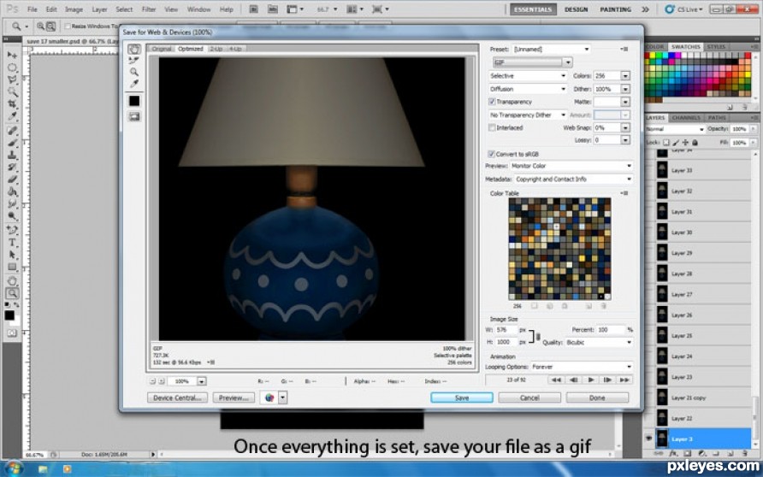
Task: Toggle Resize Windows To Fit checkbox
Action: 68,26
